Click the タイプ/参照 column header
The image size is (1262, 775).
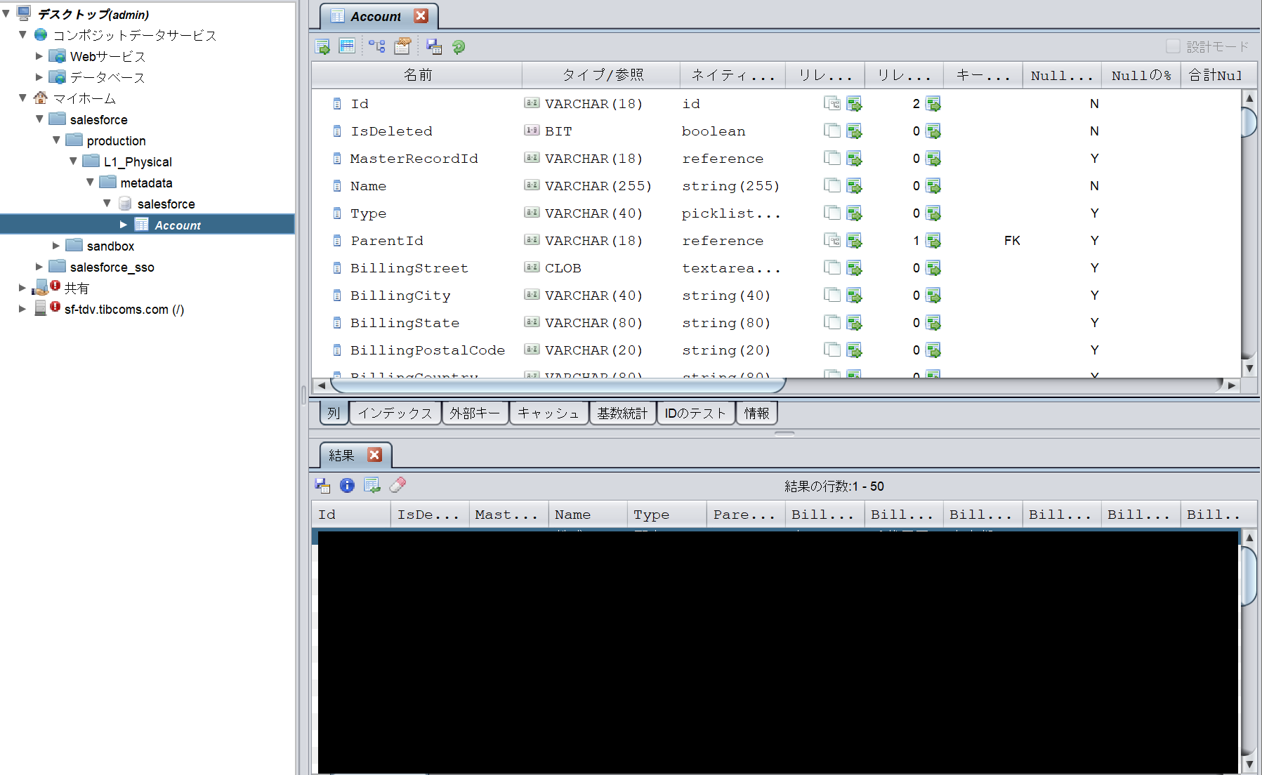[x=602, y=75]
